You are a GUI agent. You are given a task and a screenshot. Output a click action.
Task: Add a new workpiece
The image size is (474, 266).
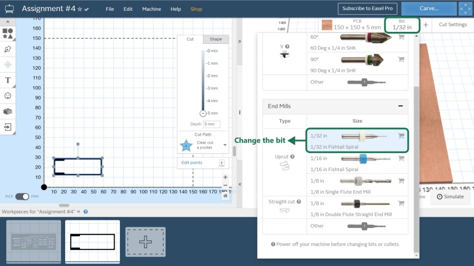click(146, 242)
